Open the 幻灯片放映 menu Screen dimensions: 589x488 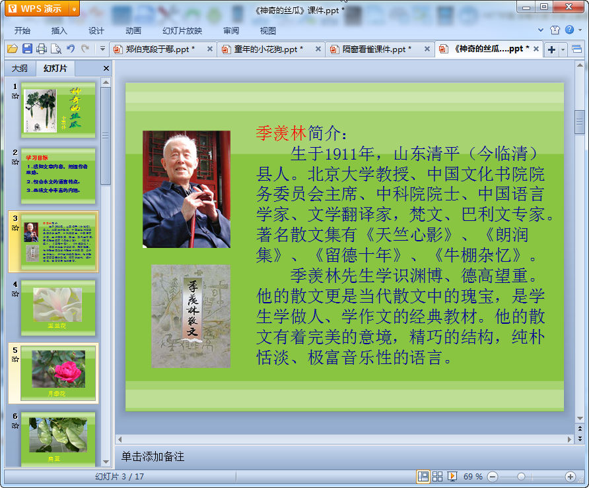point(182,31)
